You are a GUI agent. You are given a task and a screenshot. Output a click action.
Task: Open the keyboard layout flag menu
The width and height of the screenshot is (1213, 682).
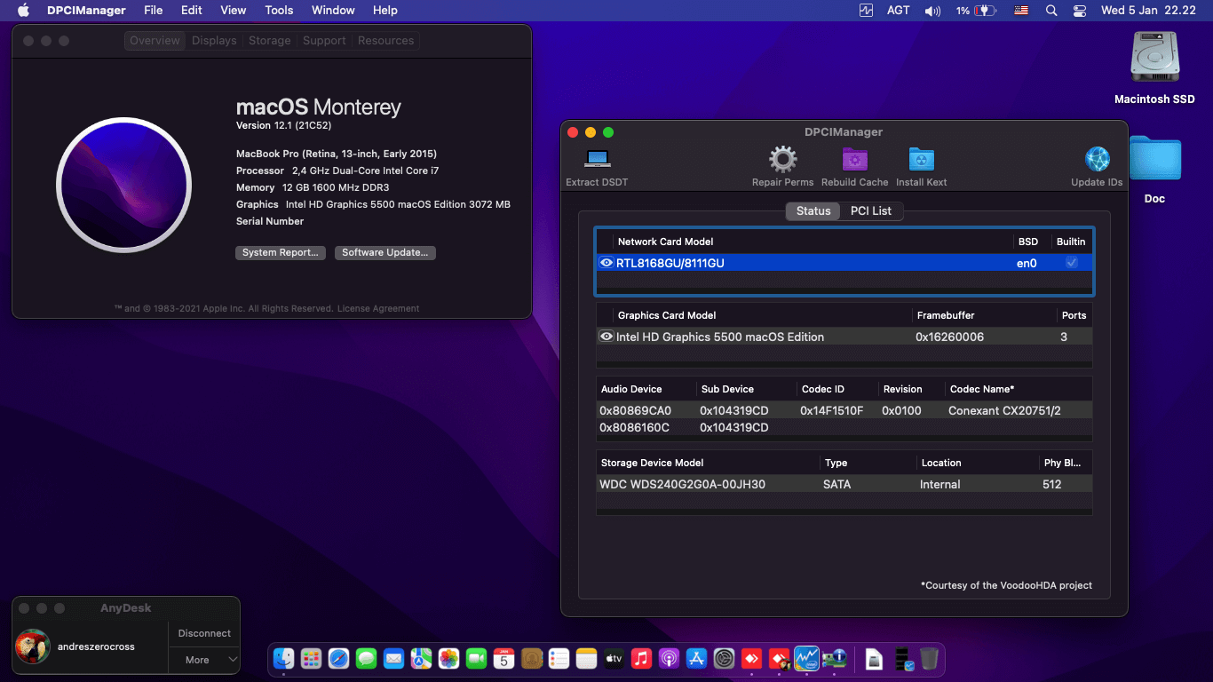1020,11
